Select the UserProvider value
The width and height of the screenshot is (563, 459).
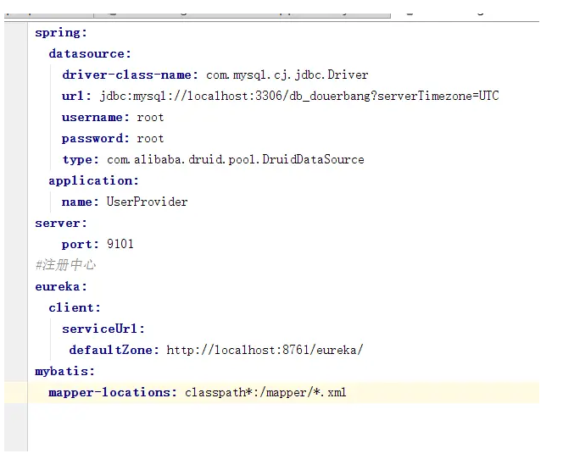[x=148, y=202]
